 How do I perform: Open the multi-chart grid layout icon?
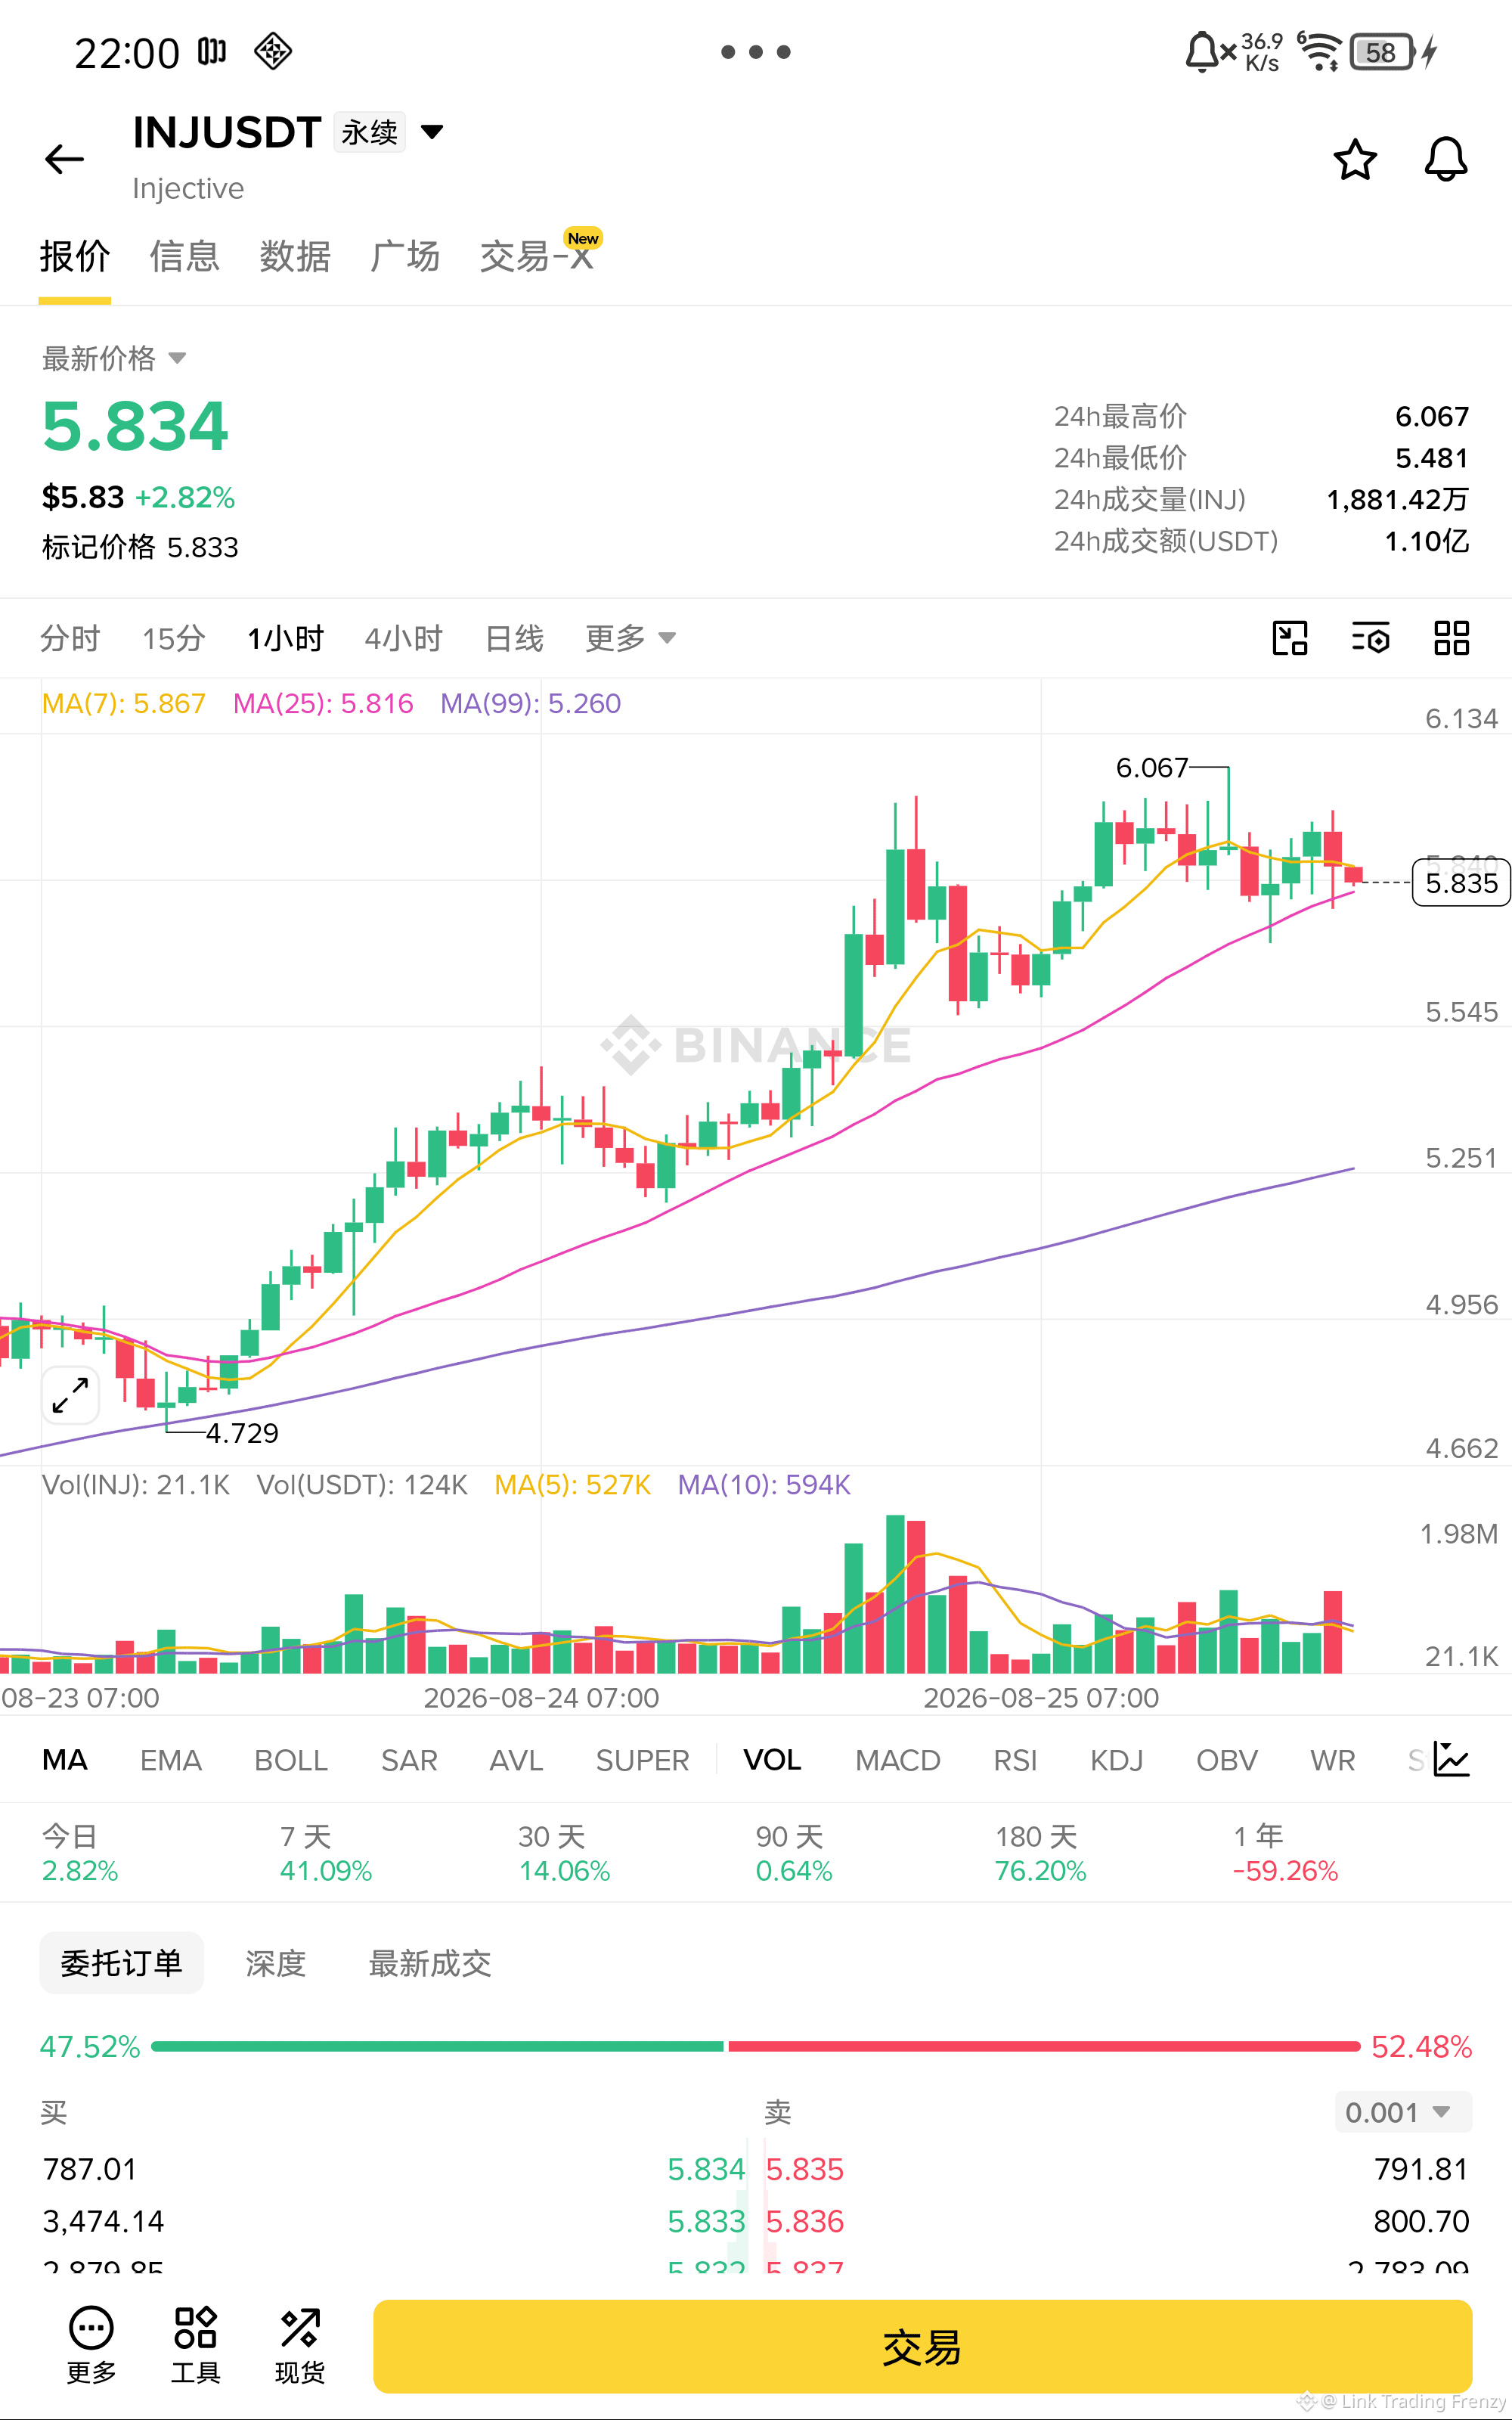(1451, 638)
